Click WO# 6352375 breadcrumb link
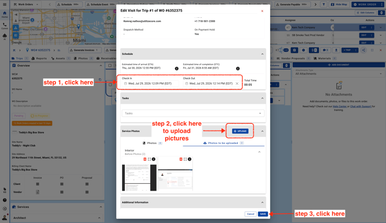This screenshot has width=386, height=223. [x=40, y=50]
